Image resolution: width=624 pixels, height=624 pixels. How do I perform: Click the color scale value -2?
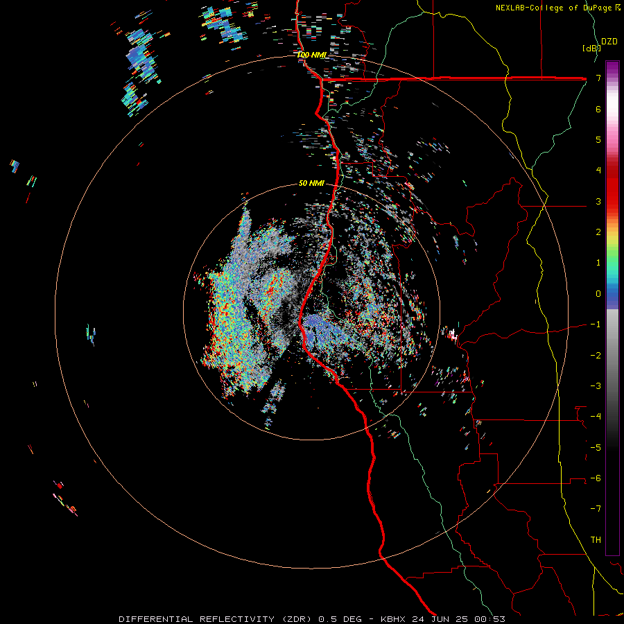(596, 356)
